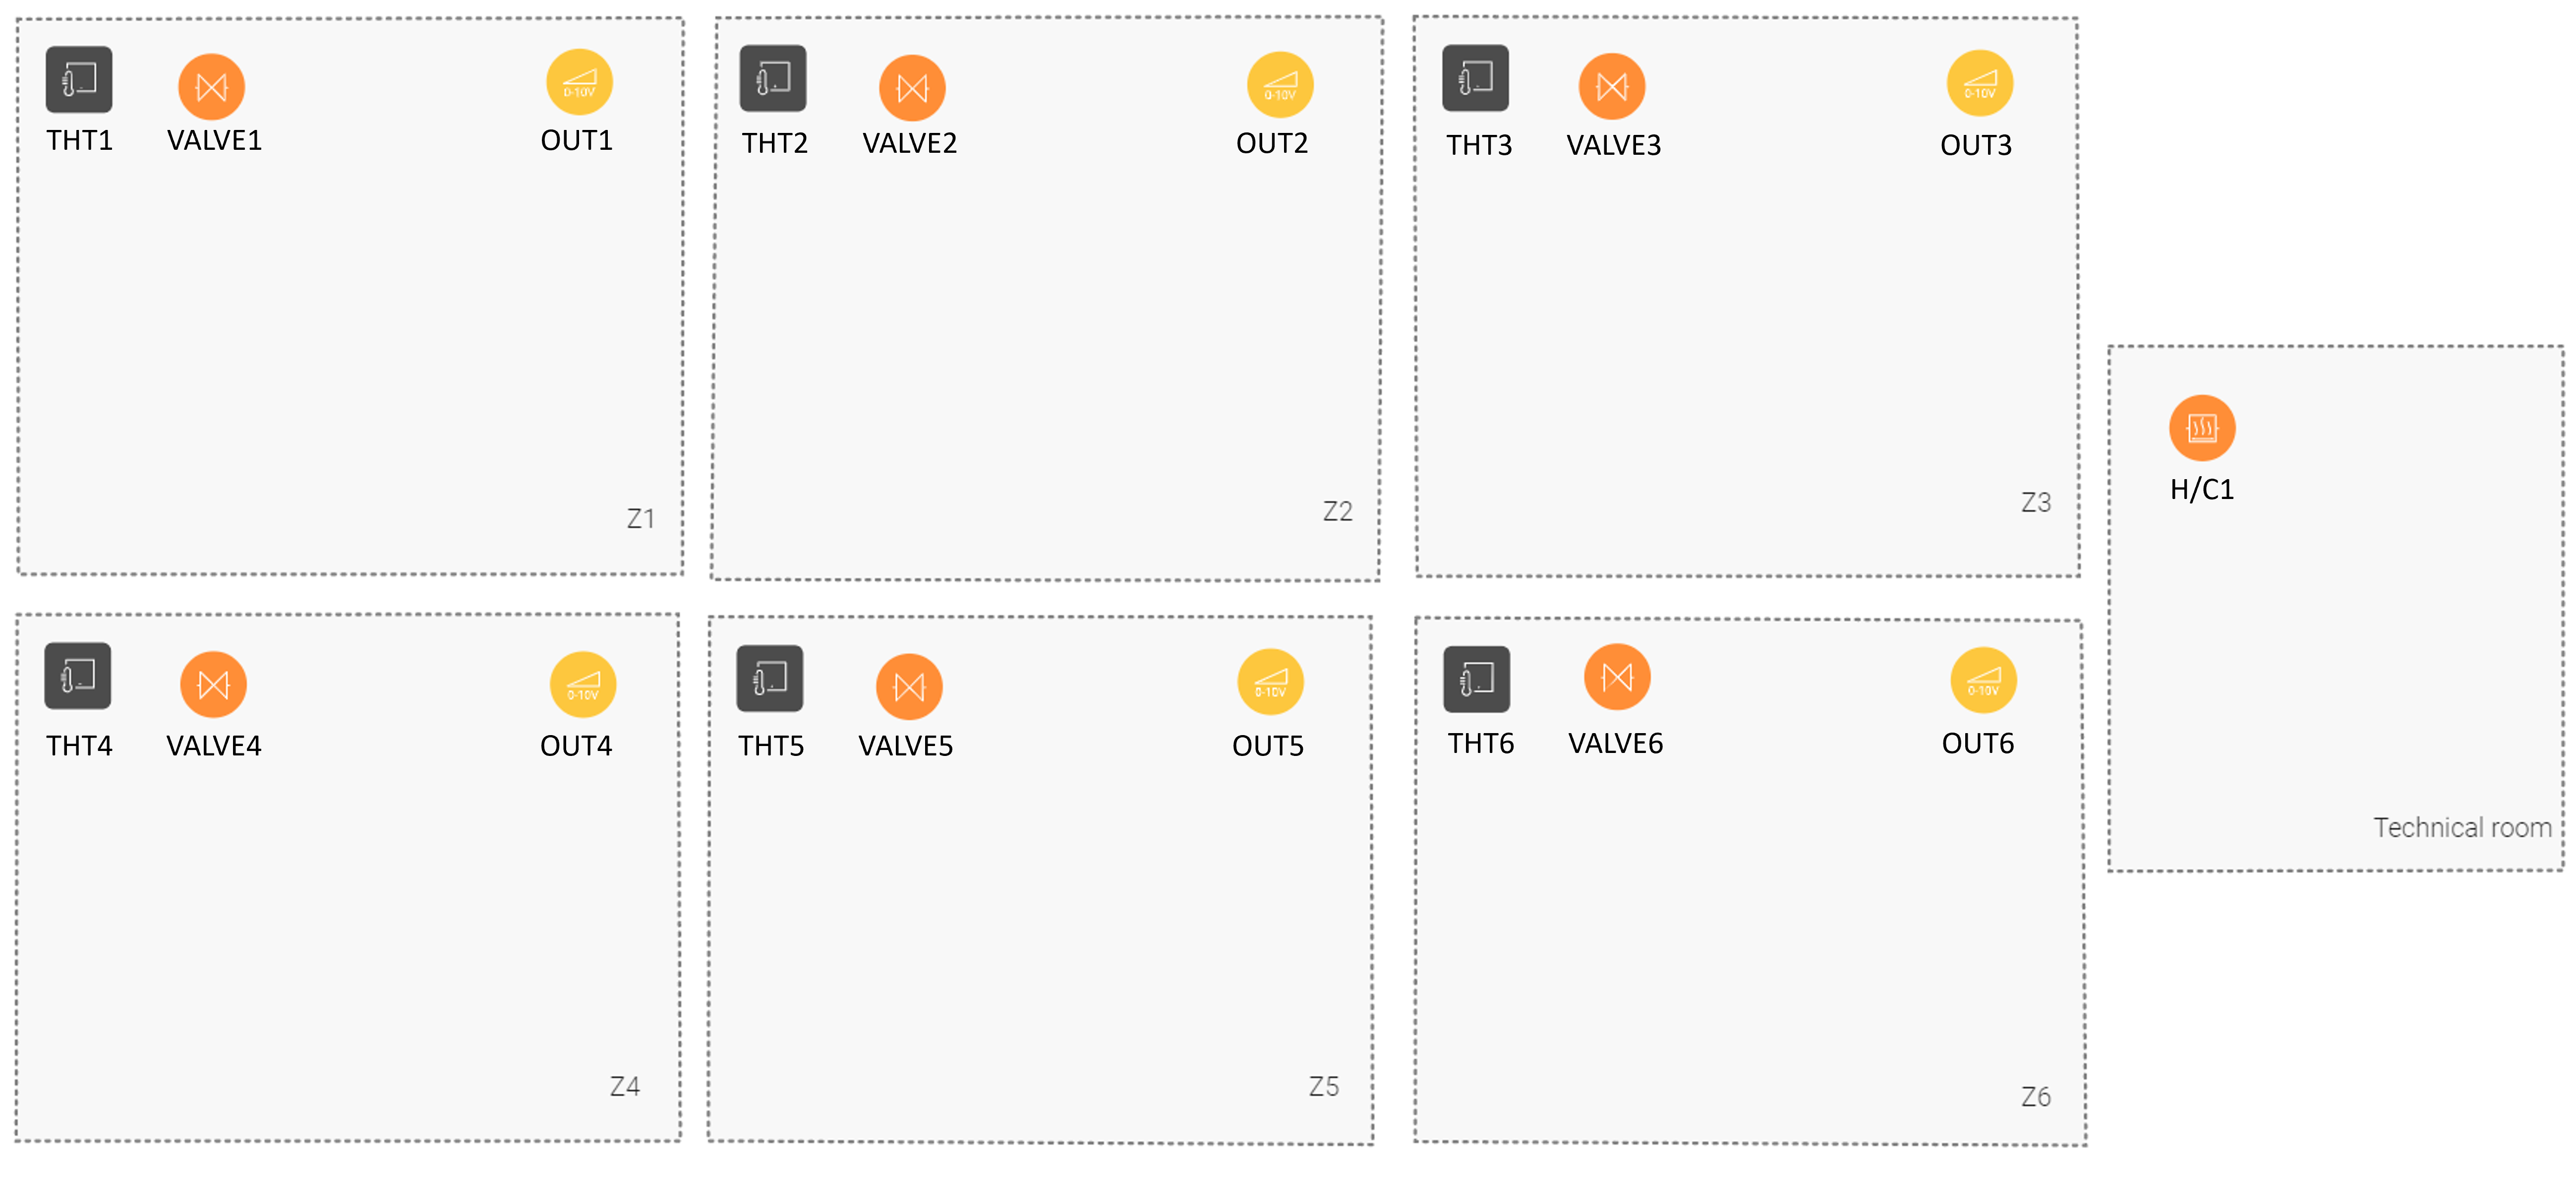Click the OUT2 0-10V output icon

pyautogui.click(x=1281, y=85)
